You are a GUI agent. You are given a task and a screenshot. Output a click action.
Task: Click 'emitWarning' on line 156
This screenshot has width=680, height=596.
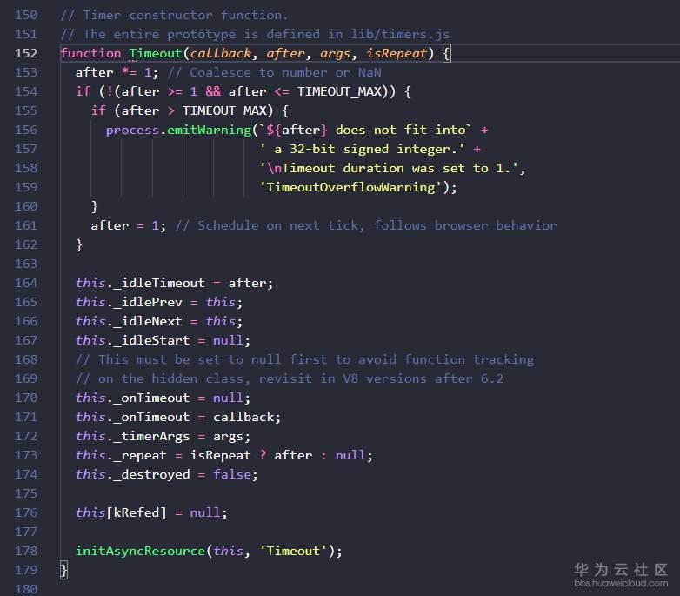(209, 130)
